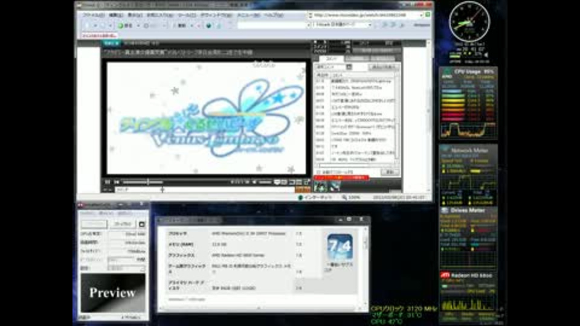
Task: Click the browser toolbar search text field
Action: [x=271, y=25]
